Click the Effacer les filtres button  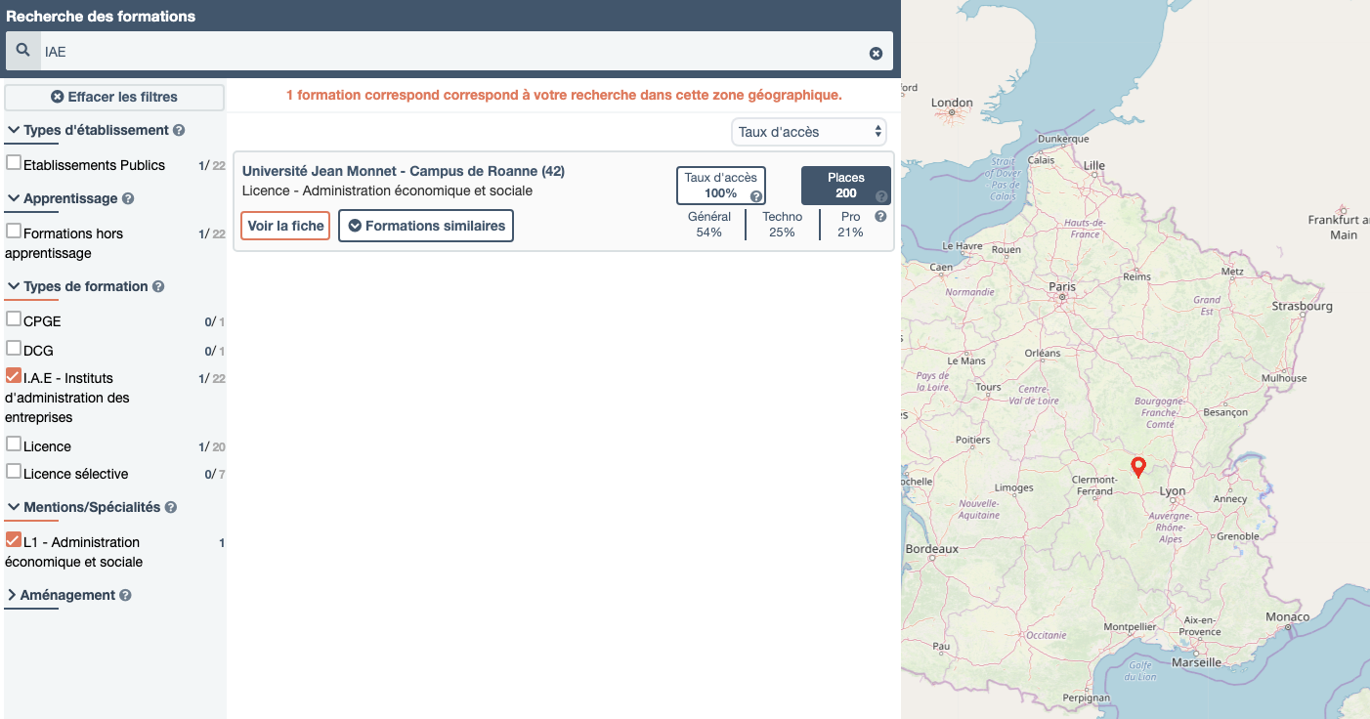click(x=114, y=98)
